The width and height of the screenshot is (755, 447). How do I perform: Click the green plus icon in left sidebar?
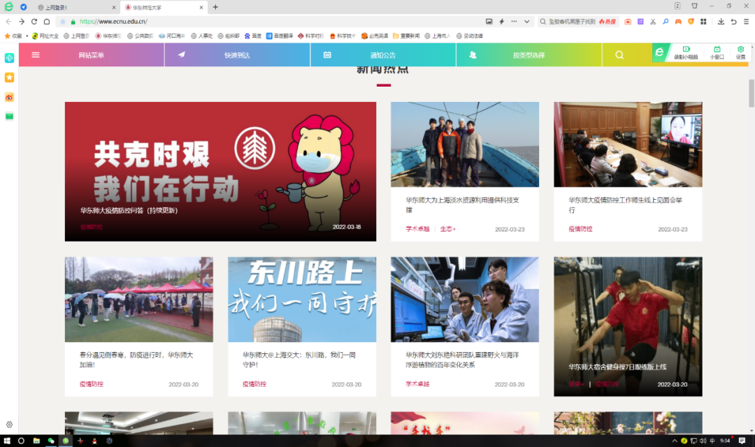coord(9,58)
